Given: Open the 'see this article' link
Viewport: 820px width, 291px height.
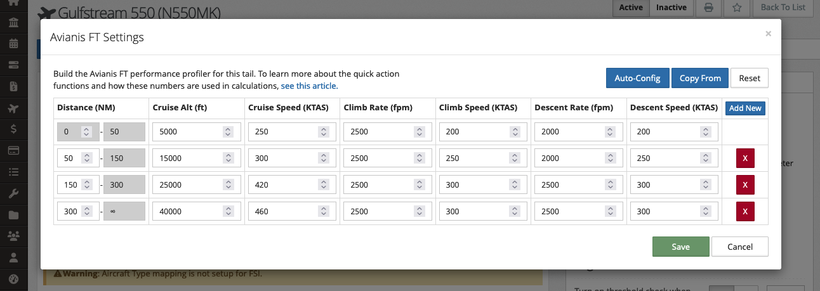Looking at the screenshot, I should (x=309, y=86).
